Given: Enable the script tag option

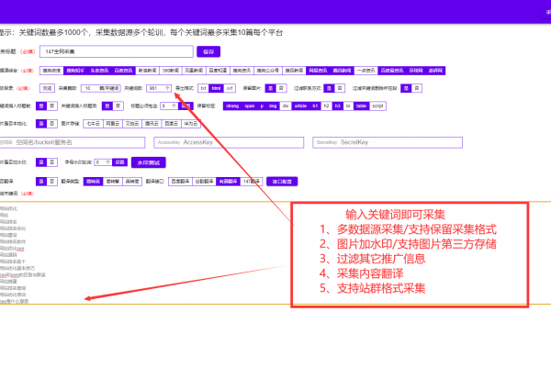Looking at the screenshot, I should [x=378, y=106].
